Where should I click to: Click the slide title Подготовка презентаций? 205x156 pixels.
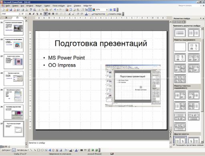(x=101, y=43)
